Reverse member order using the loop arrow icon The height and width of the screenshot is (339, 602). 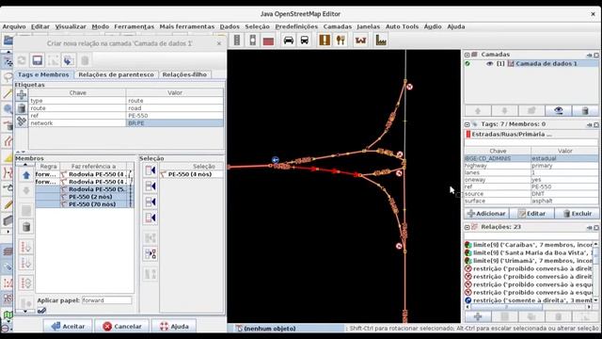(26, 282)
